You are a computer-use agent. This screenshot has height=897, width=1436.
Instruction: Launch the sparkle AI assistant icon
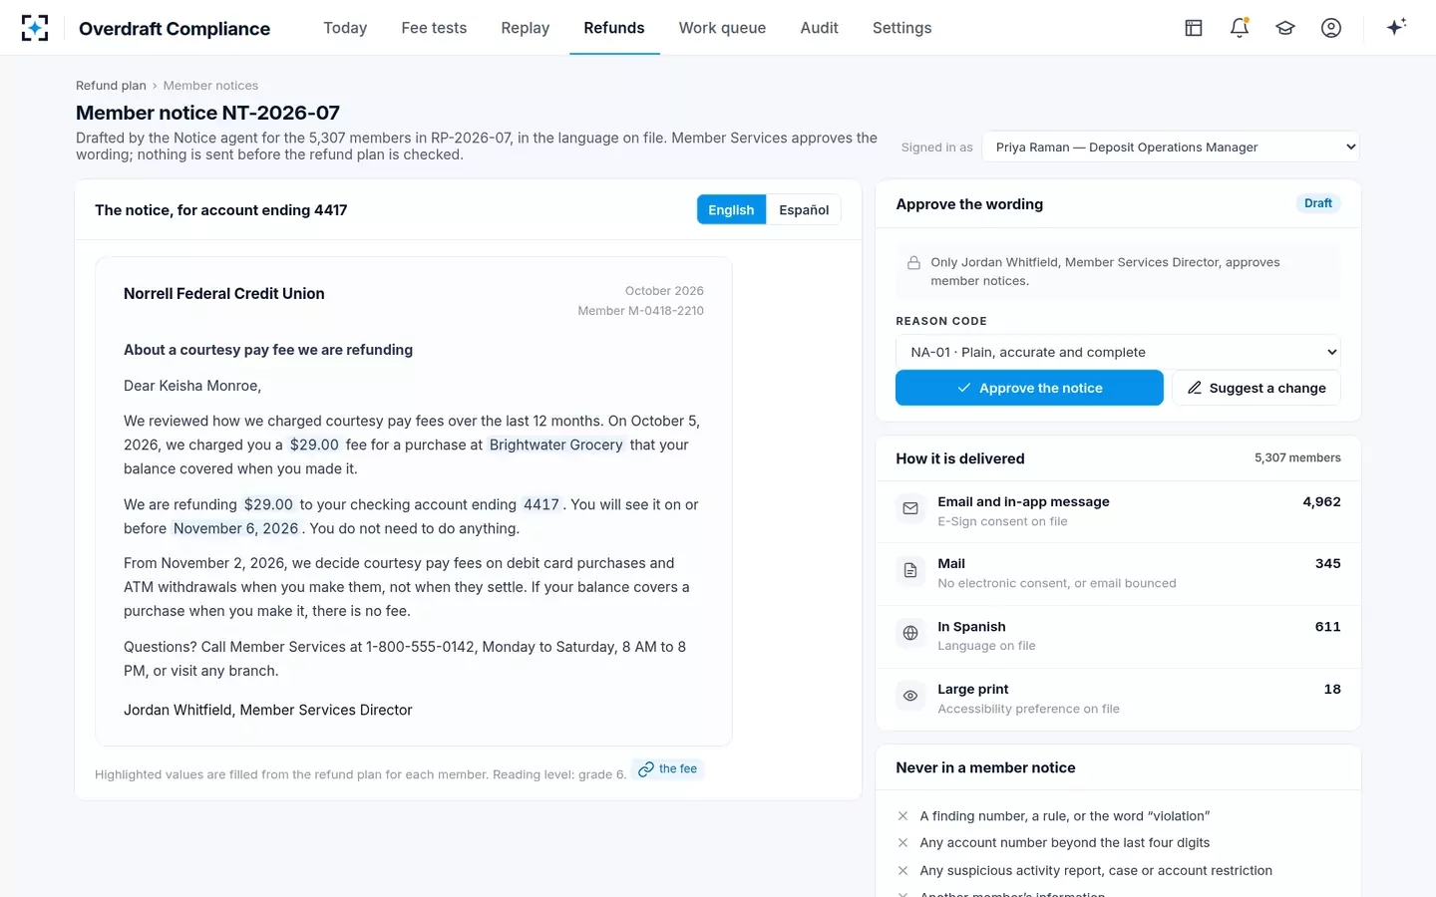(1396, 27)
